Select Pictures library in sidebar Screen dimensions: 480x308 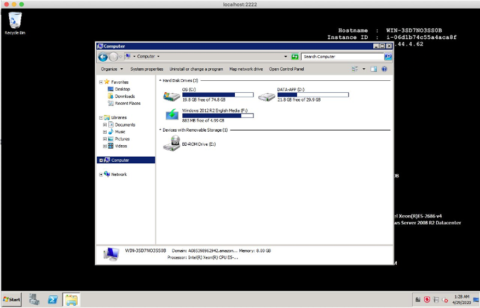coord(122,139)
